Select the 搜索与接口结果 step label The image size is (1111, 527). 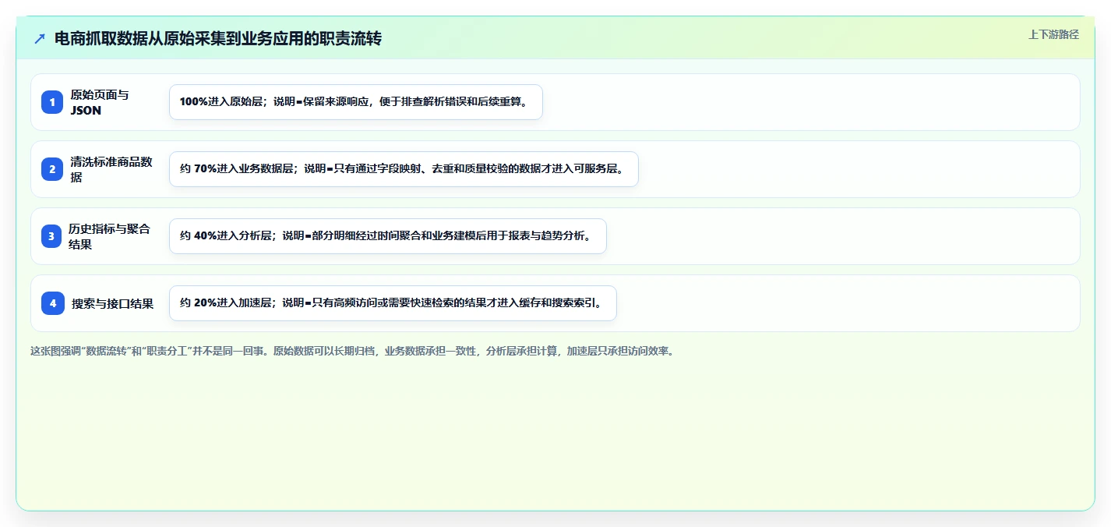pyautogui.click(x=112, y=303)
